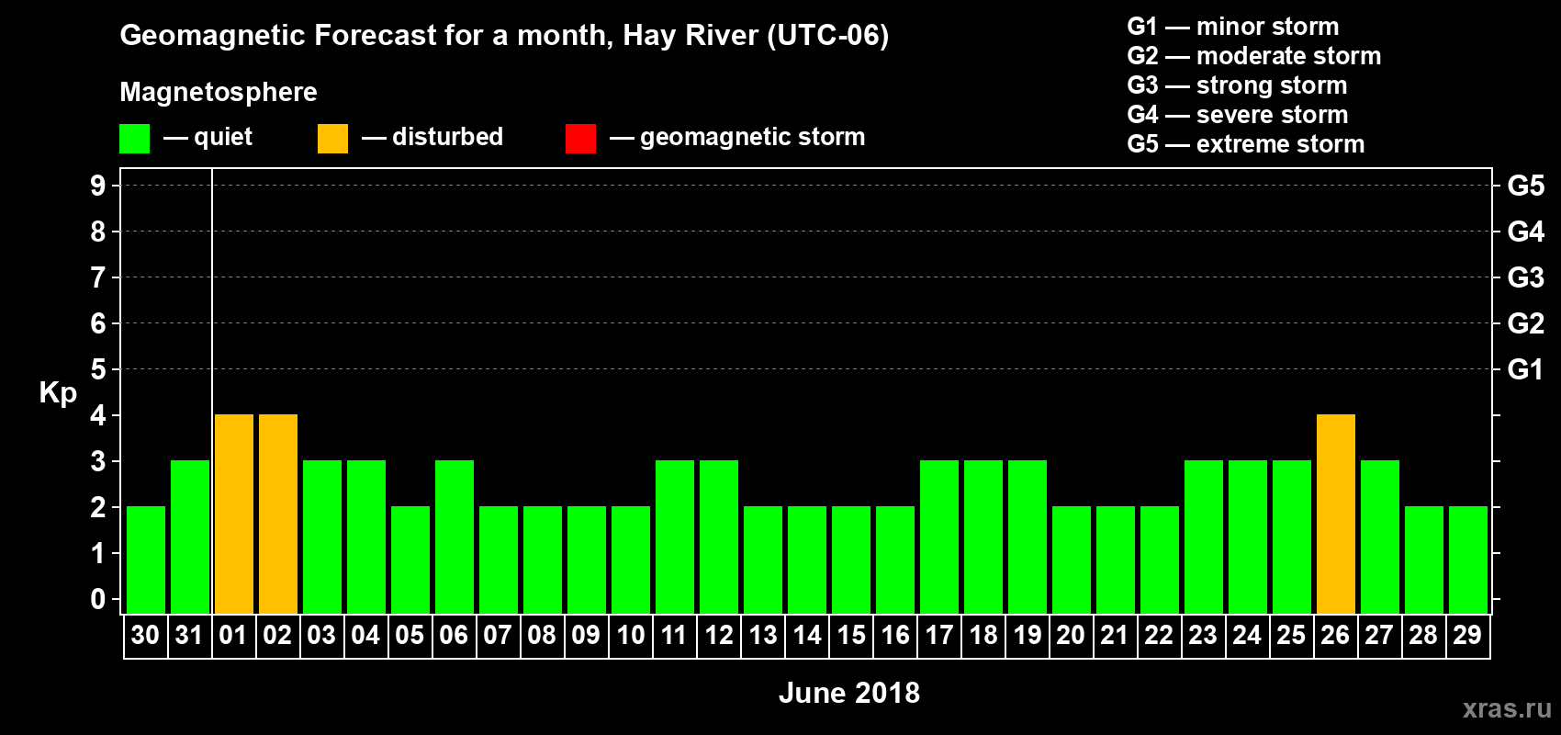The image size is (1561, 735).
Task: Click date label 19 on the axis
Action: click(x=1027, y=635)
